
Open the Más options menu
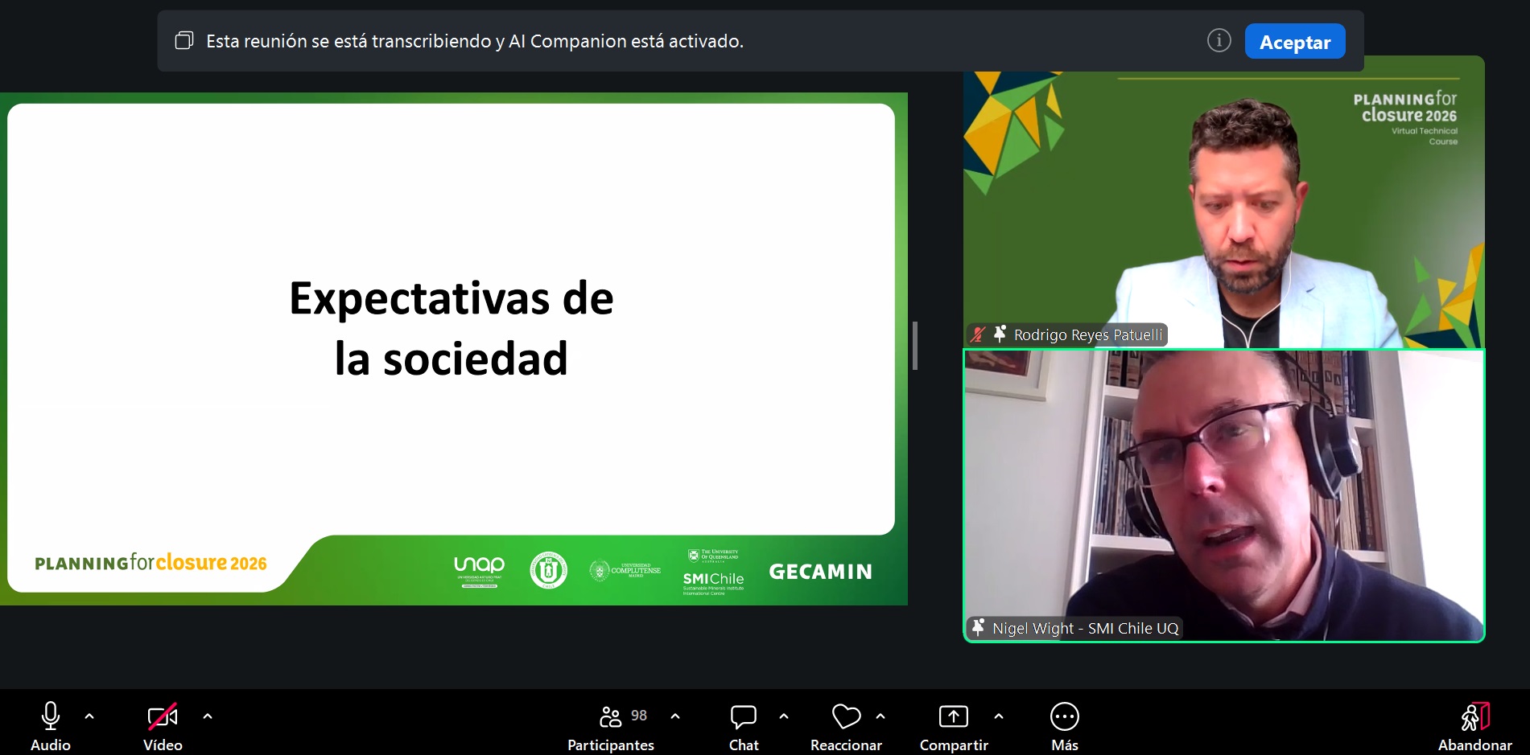click(1065, 716)
